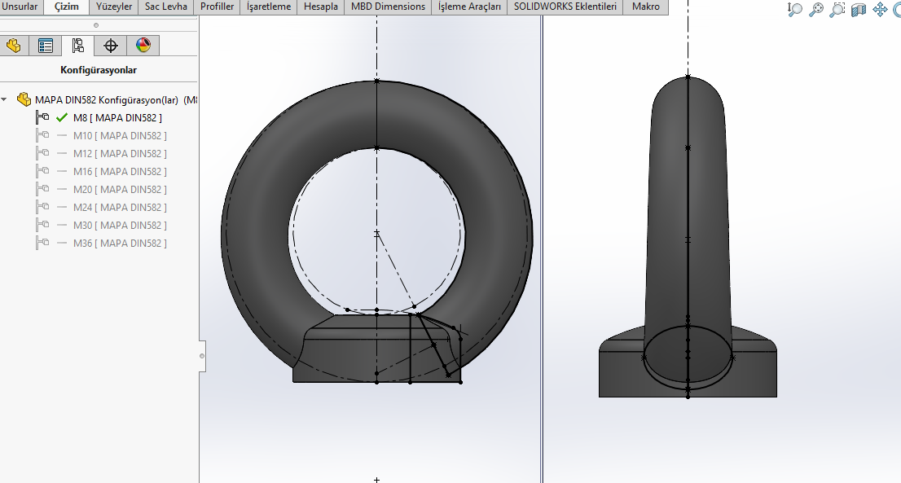Click the configuration icon before M12
901x483 pixels.
(x=42, y=153)
